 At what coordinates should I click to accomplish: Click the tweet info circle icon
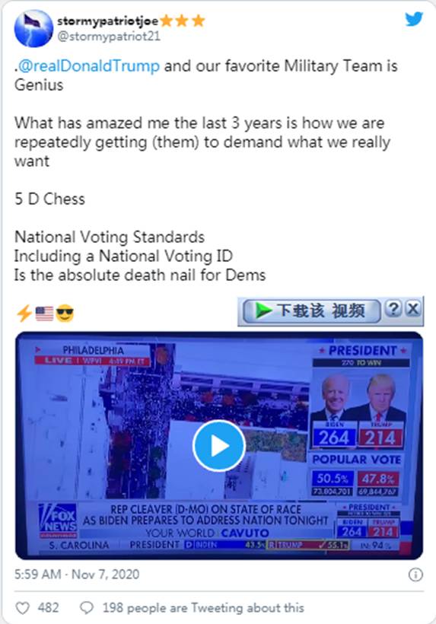(x=415, y=575)
